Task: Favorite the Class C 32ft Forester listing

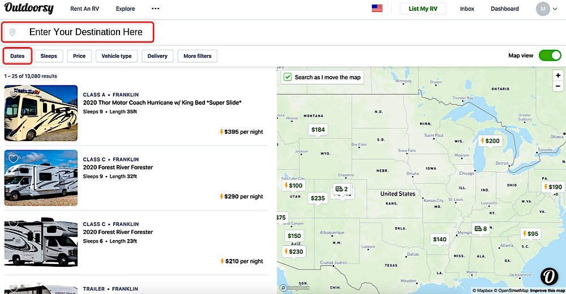Action: point(13,159)
